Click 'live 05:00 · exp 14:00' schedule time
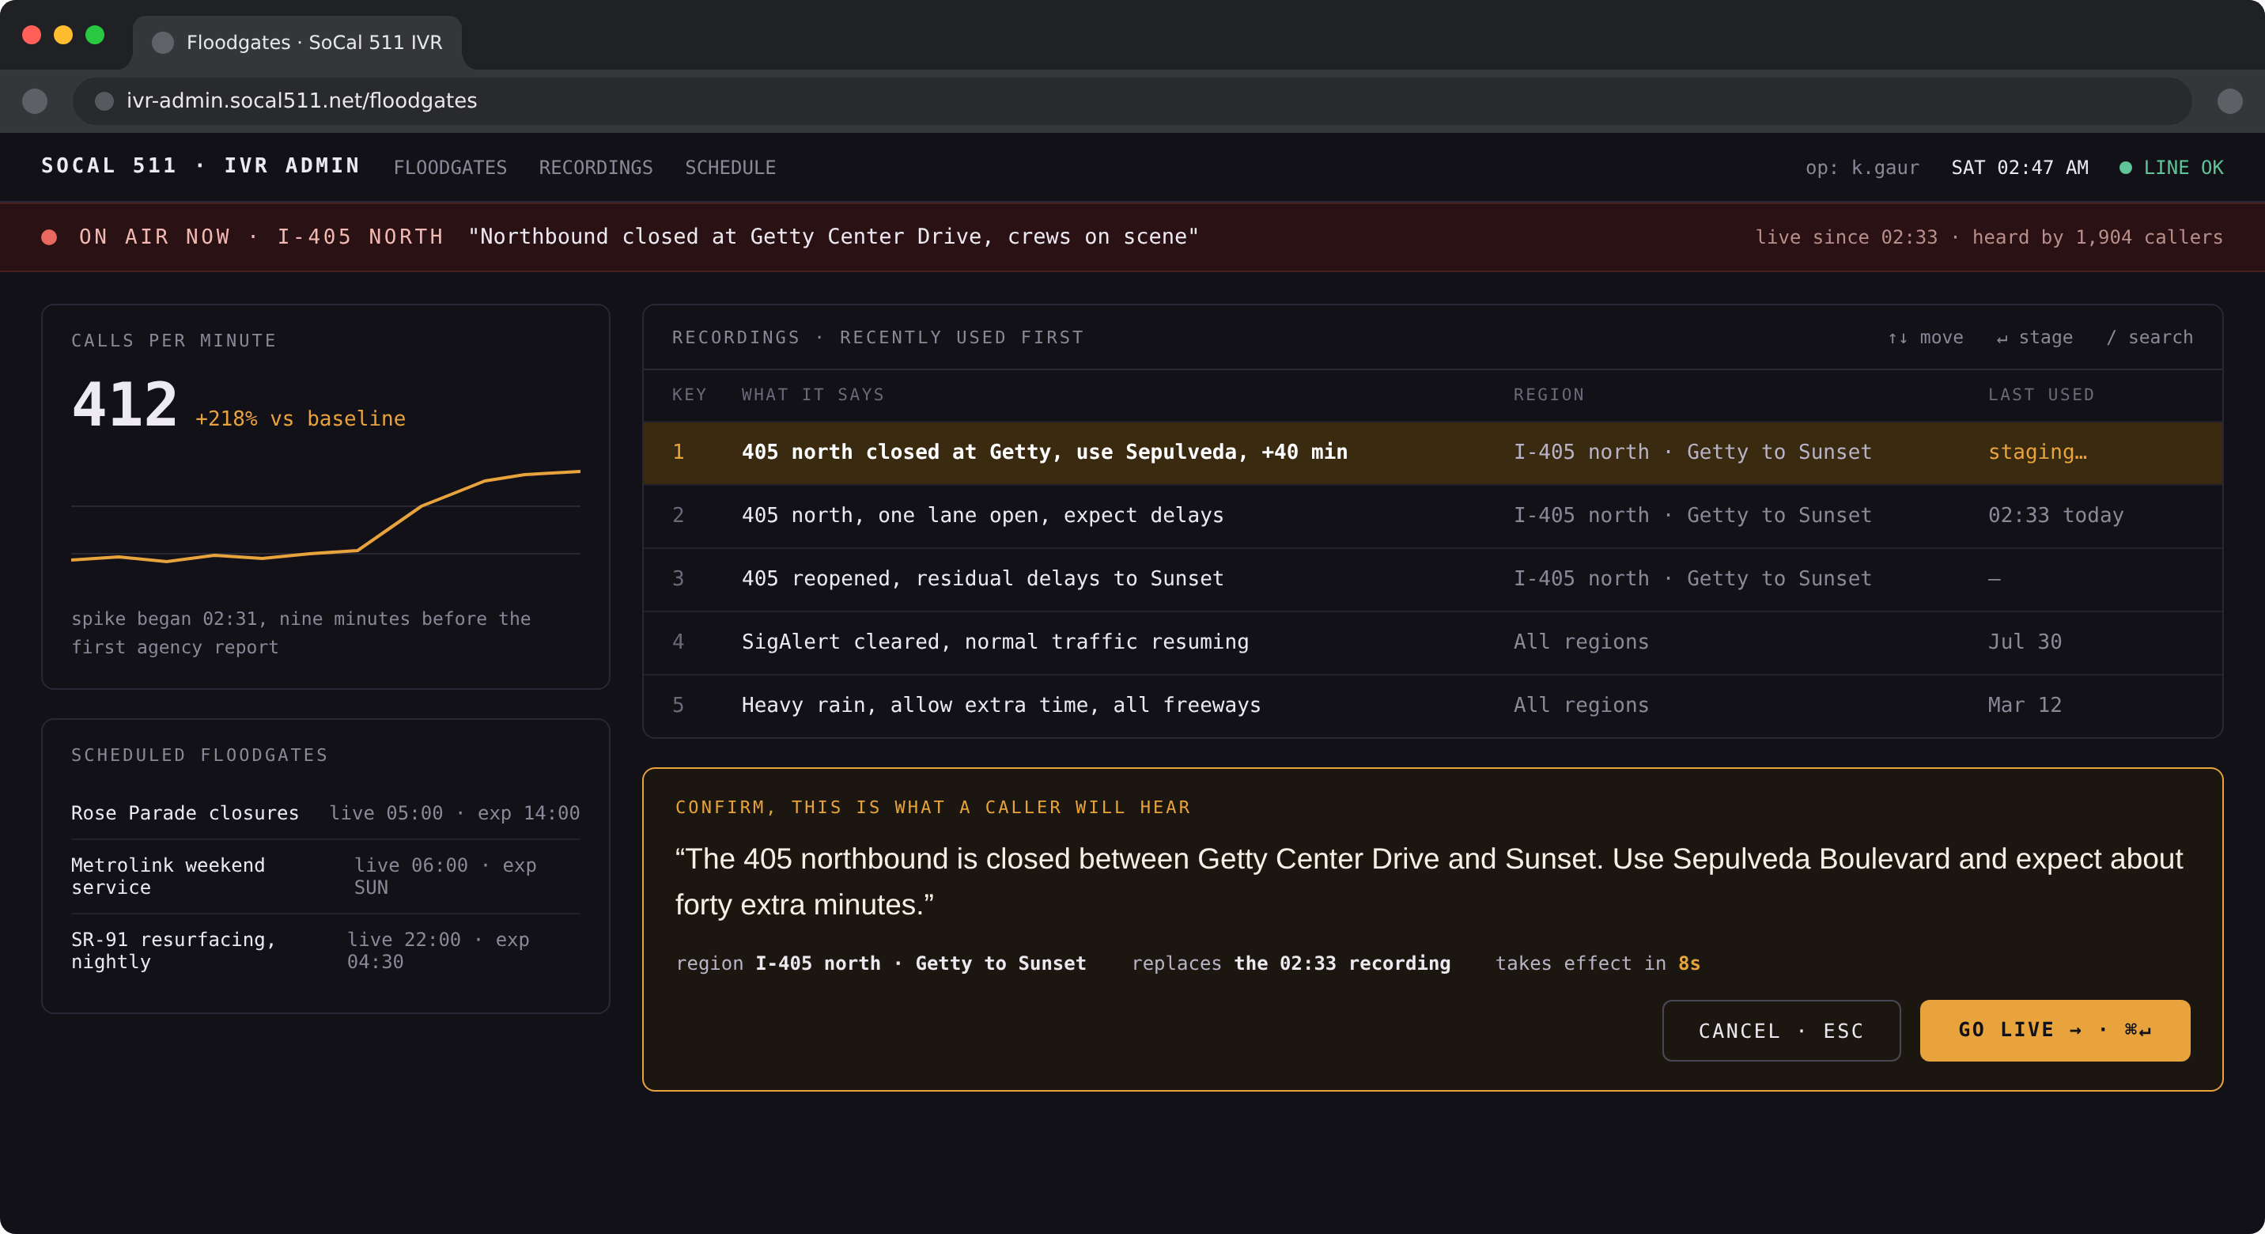Image resolution: width=2265 pixels, height=1234 pixels. point(455,812)
